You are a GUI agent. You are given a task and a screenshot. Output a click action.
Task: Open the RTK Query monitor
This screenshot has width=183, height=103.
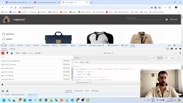click(95, 91)
